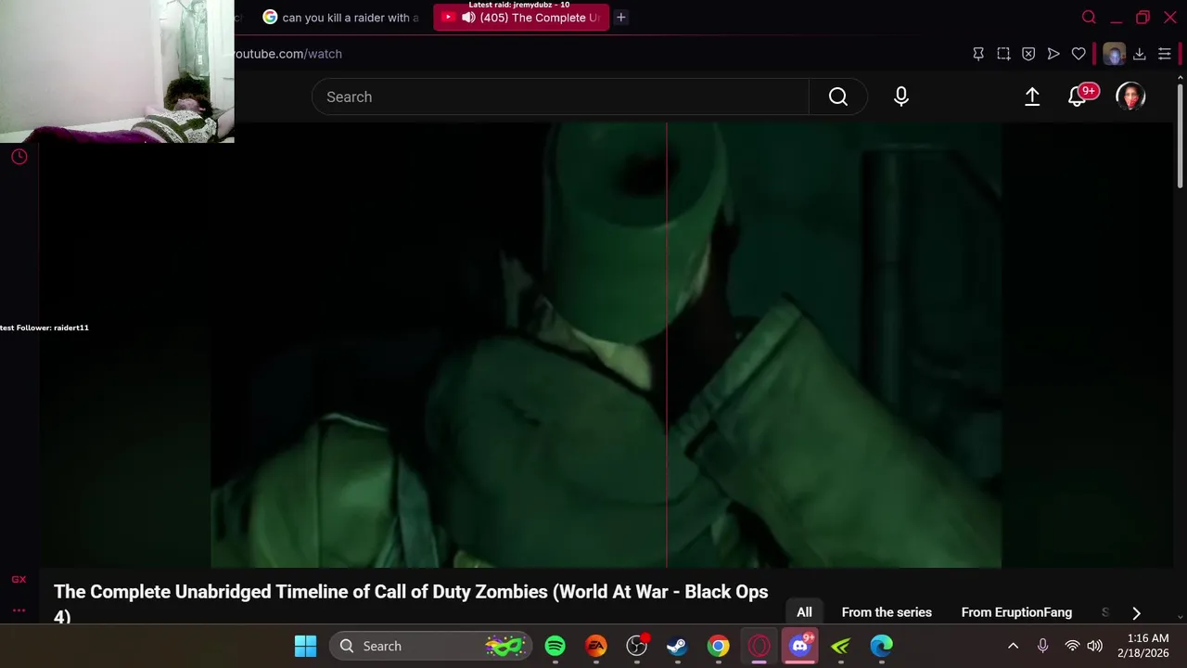Open the NVIDIA app from the taskbar
This screenshot has height=668, width=1187.
841,646
